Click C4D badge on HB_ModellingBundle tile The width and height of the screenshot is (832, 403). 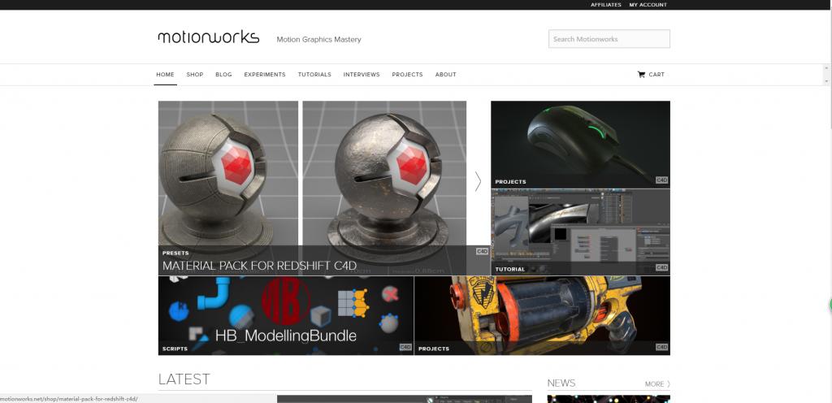pos(405,348)
